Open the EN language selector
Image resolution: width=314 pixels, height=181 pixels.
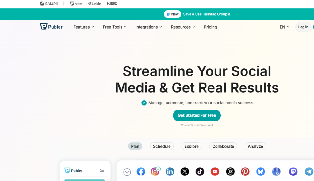click(284, 27)
